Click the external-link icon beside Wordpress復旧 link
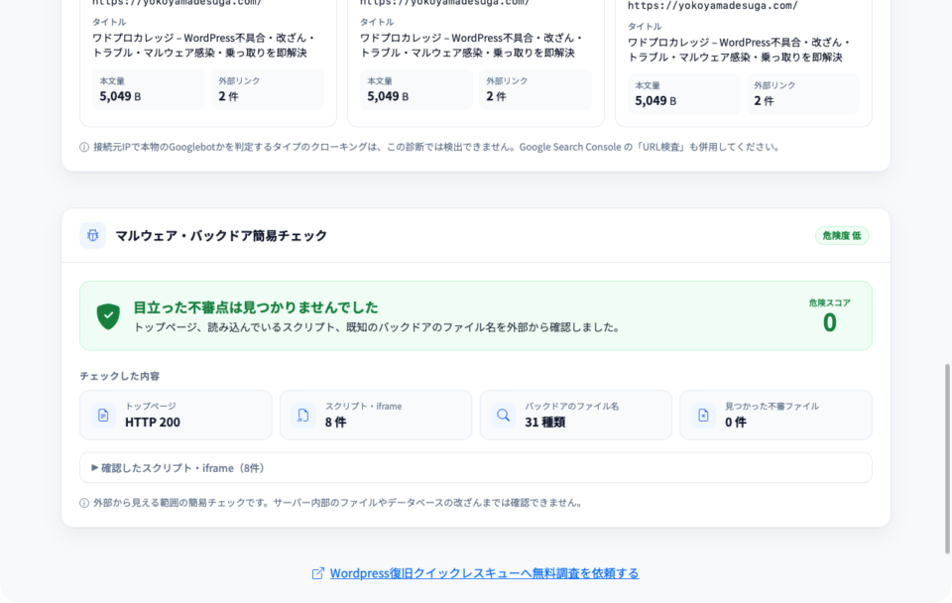The height and width of the screenshot is (603, 952). [318, 573]
